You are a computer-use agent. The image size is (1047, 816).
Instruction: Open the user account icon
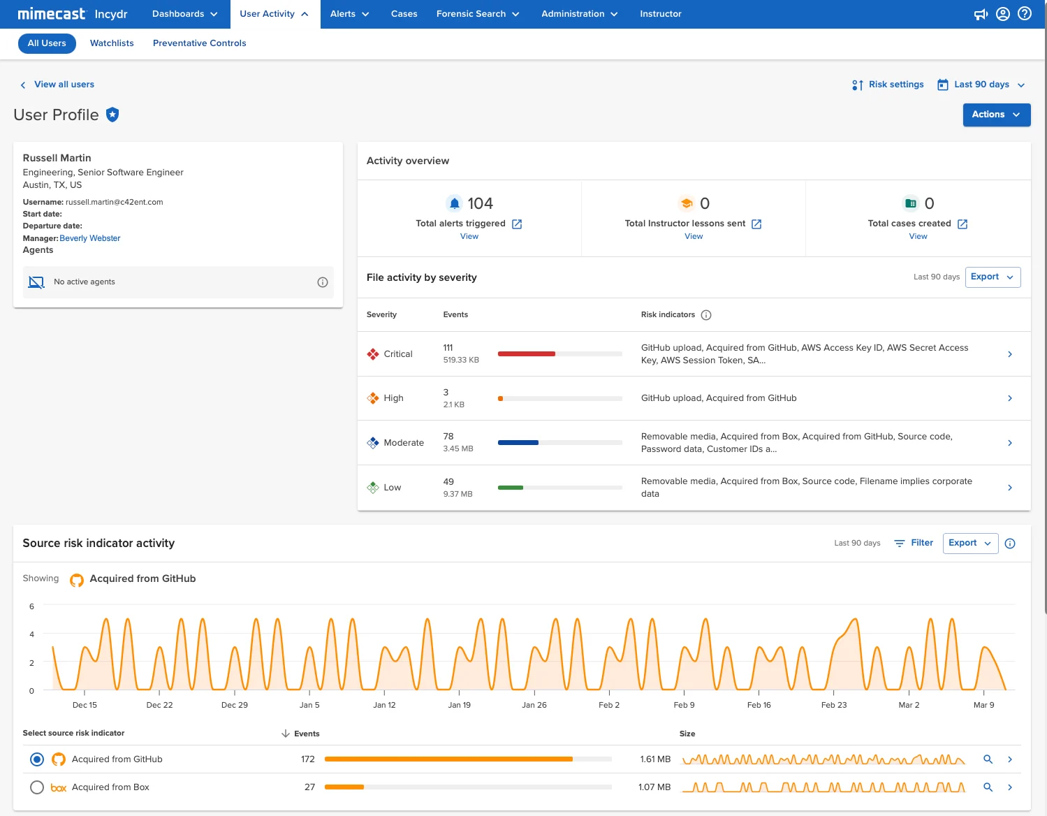click(1003, 14)
